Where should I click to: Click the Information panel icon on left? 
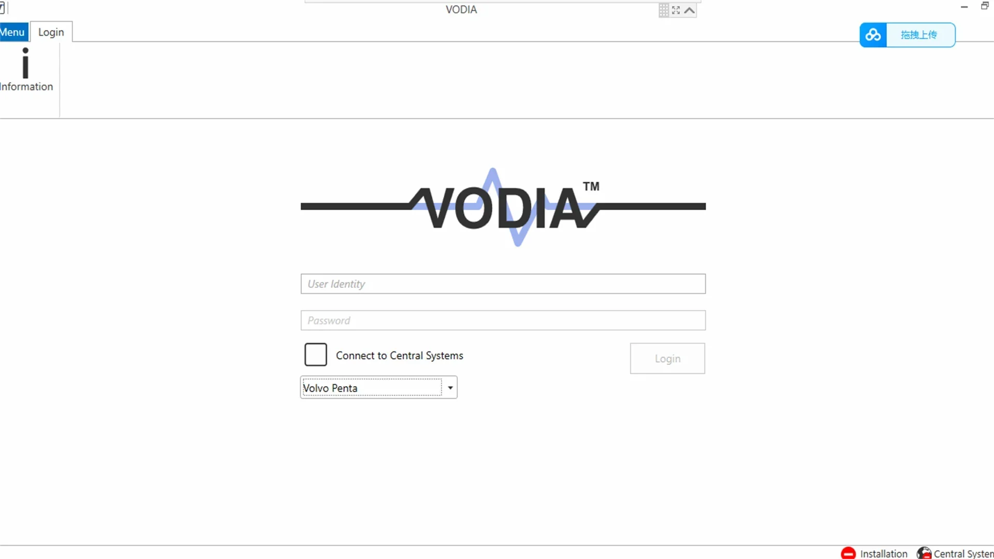(x=25, y=68)
